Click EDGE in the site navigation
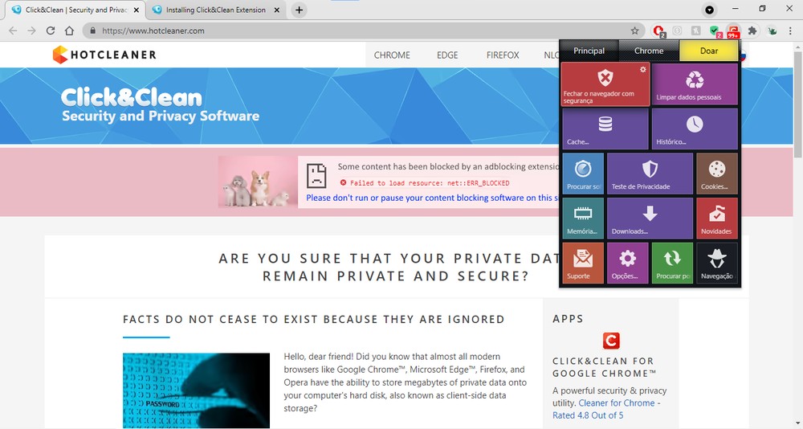The height and width of the screenshot is (429, 803). click(447, 55)
